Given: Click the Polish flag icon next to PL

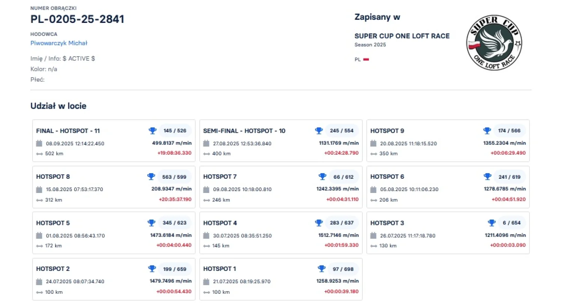Looking at the screenshot, I should pos(366,60).
